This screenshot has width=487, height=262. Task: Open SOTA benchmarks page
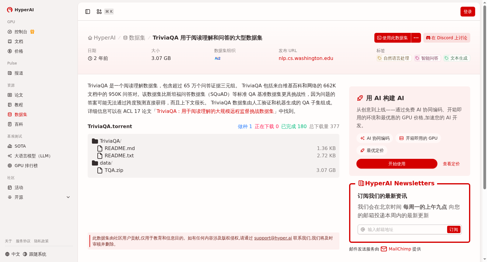[x=17, y=146]
